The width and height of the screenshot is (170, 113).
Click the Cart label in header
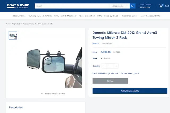coord(167,6)
